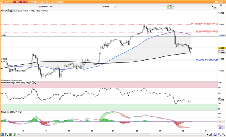Viewport: 226px width, 137px height.
Task: Click the RSI panel window icon
Action: tap(33, 82)
